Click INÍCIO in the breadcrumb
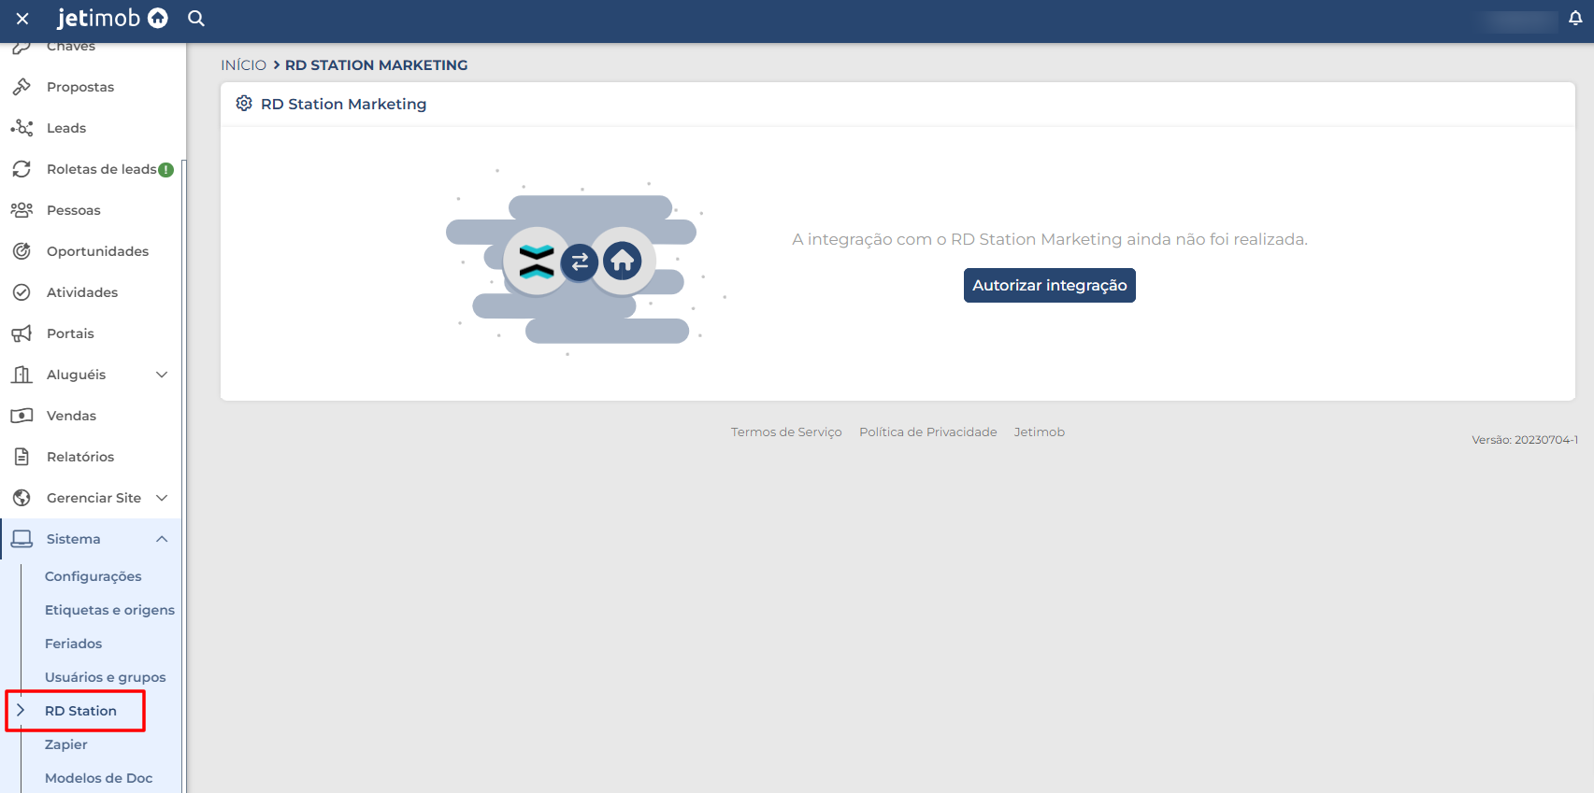The height and width of the screenshot is (793, 1594). pyautogui.click(x=243, y=65)
